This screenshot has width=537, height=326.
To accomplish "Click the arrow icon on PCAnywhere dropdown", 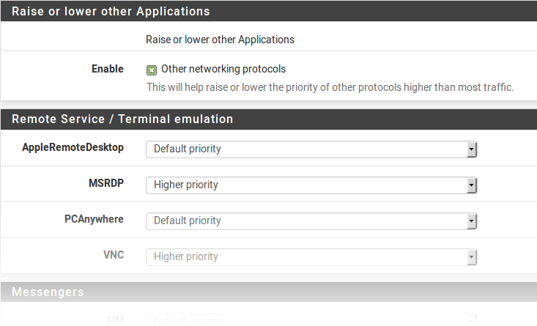I will coord(472,221).
